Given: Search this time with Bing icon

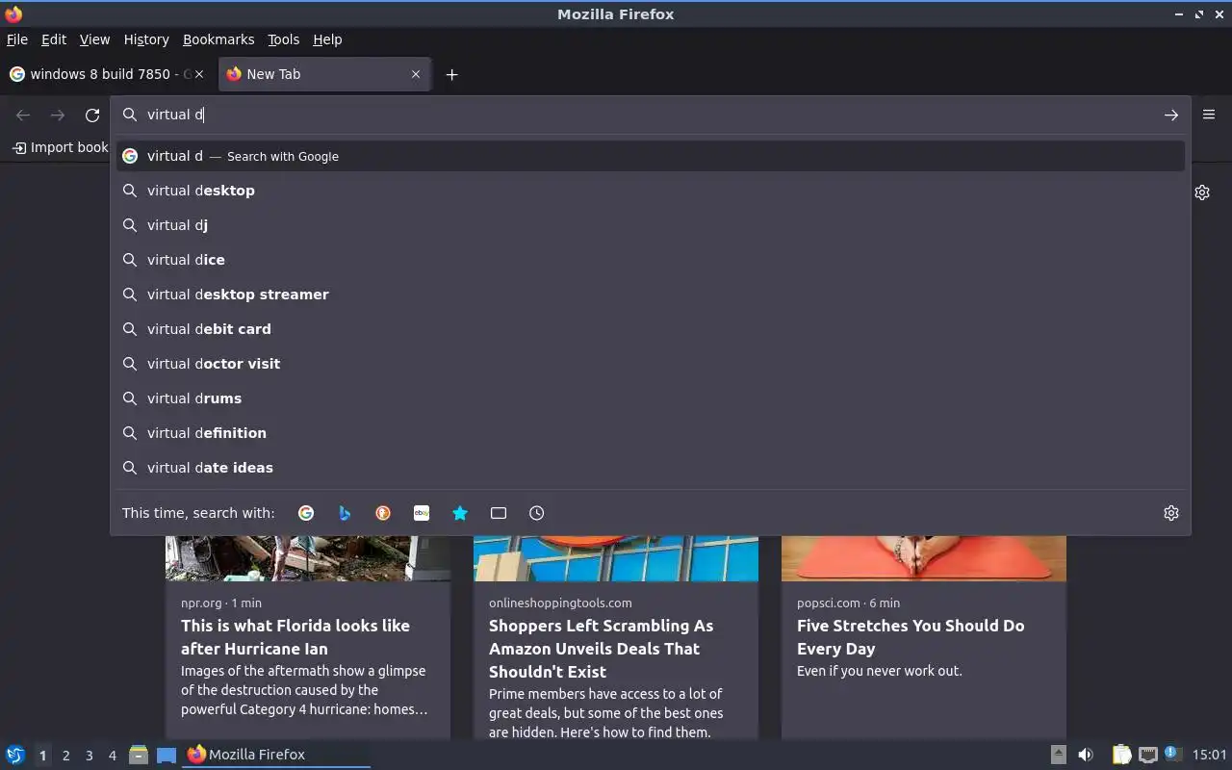Looking at the screenshot, I should pyautogui.click(x=345, y=513).
